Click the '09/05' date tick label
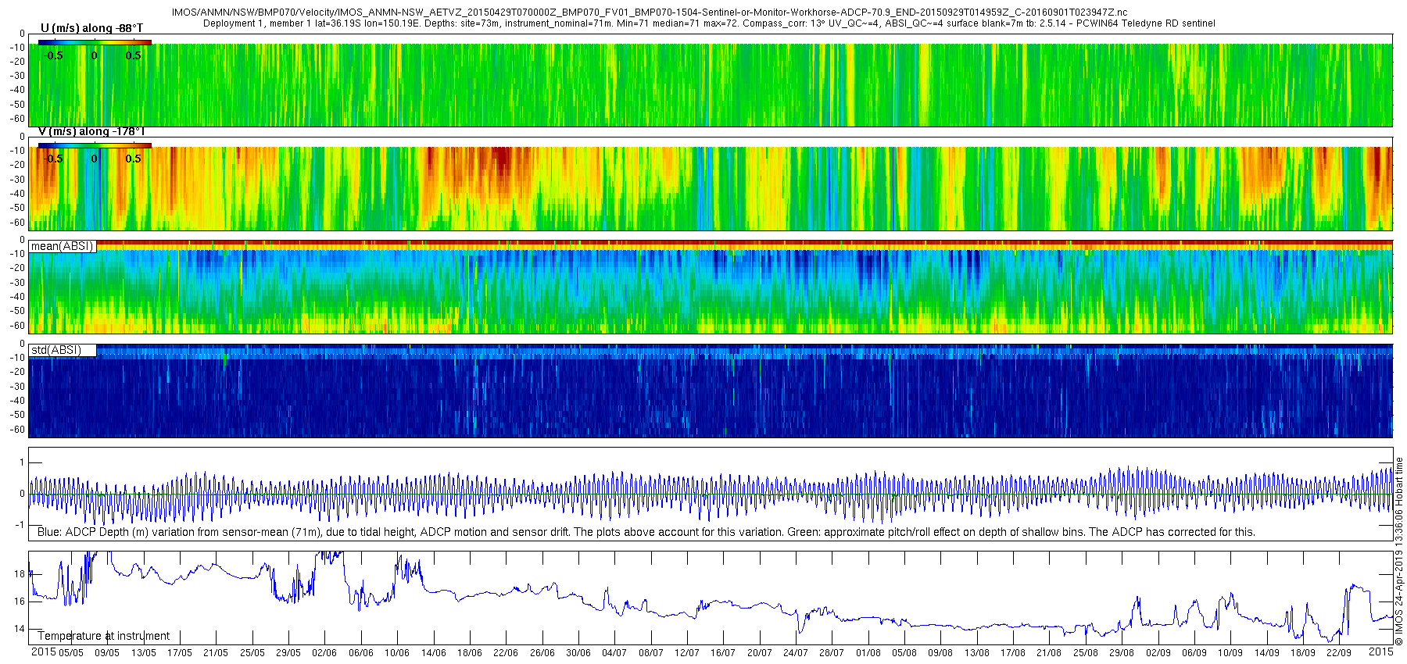 point(107,653)
